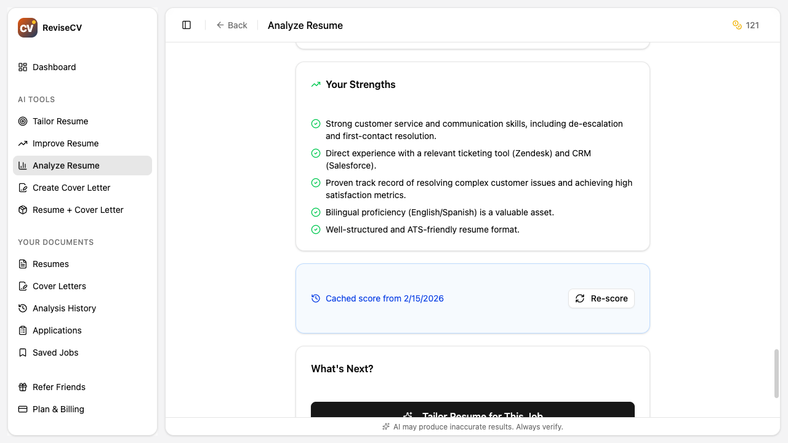Click the Analyze Resume chart icon
The width and height of the screenshot is (788, 443).
[x=22, y=166]
